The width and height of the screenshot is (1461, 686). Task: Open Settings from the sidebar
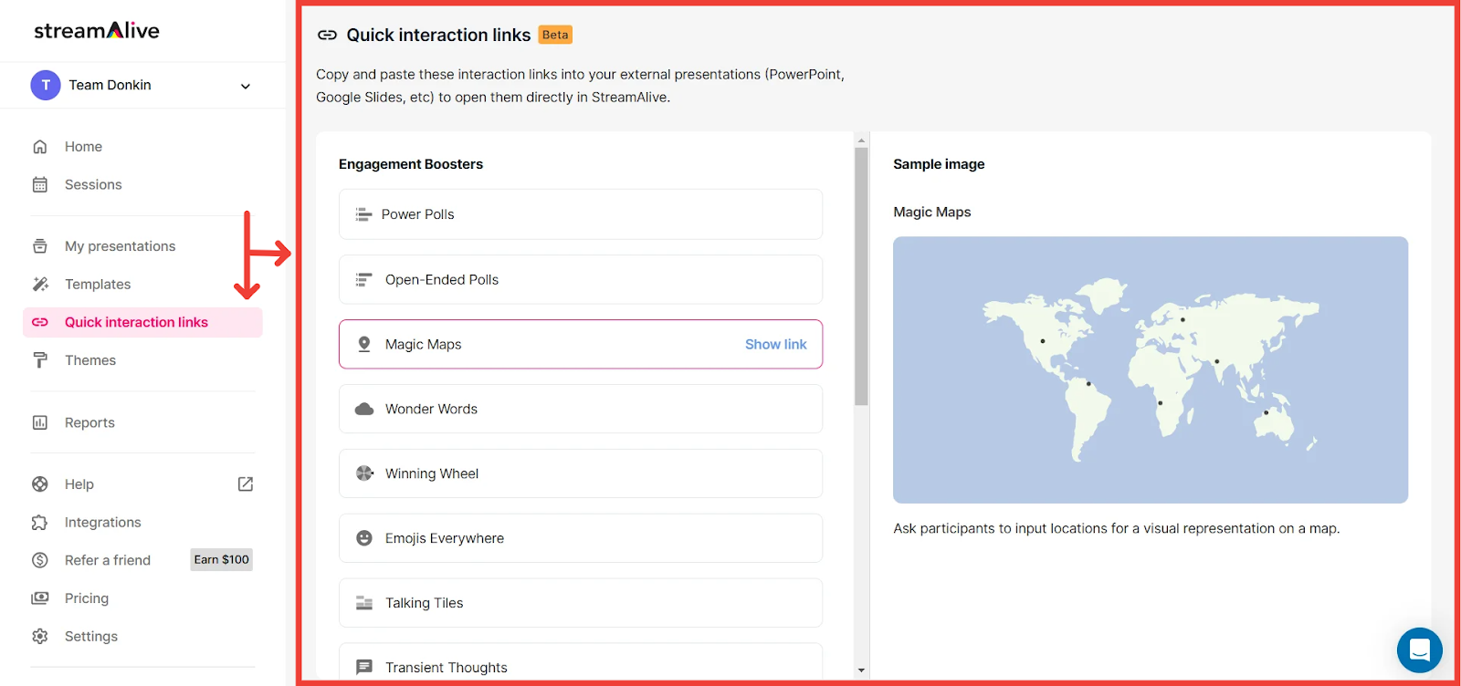pos(91,637)
